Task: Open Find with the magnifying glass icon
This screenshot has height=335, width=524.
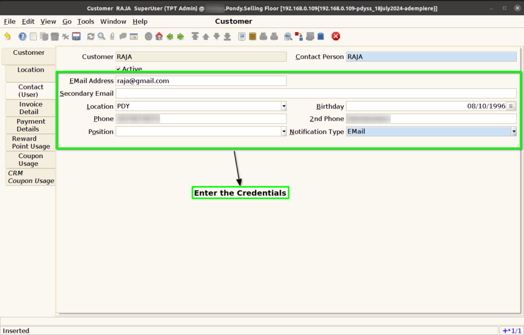Action: (x=102, y=36)
